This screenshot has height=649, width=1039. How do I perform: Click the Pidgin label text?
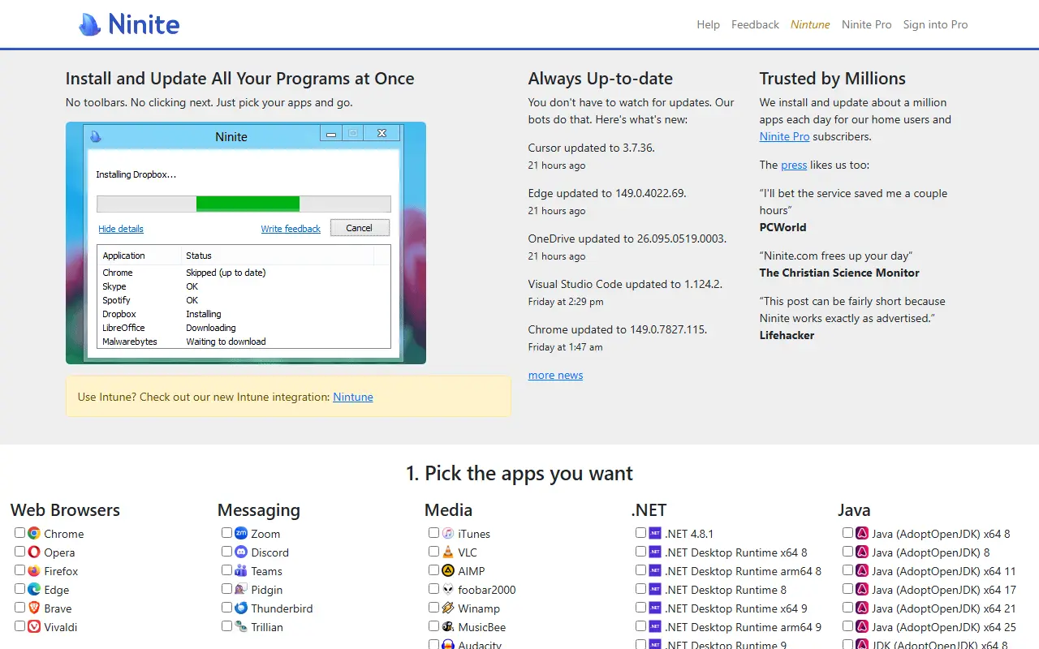[x=267, y=590]
